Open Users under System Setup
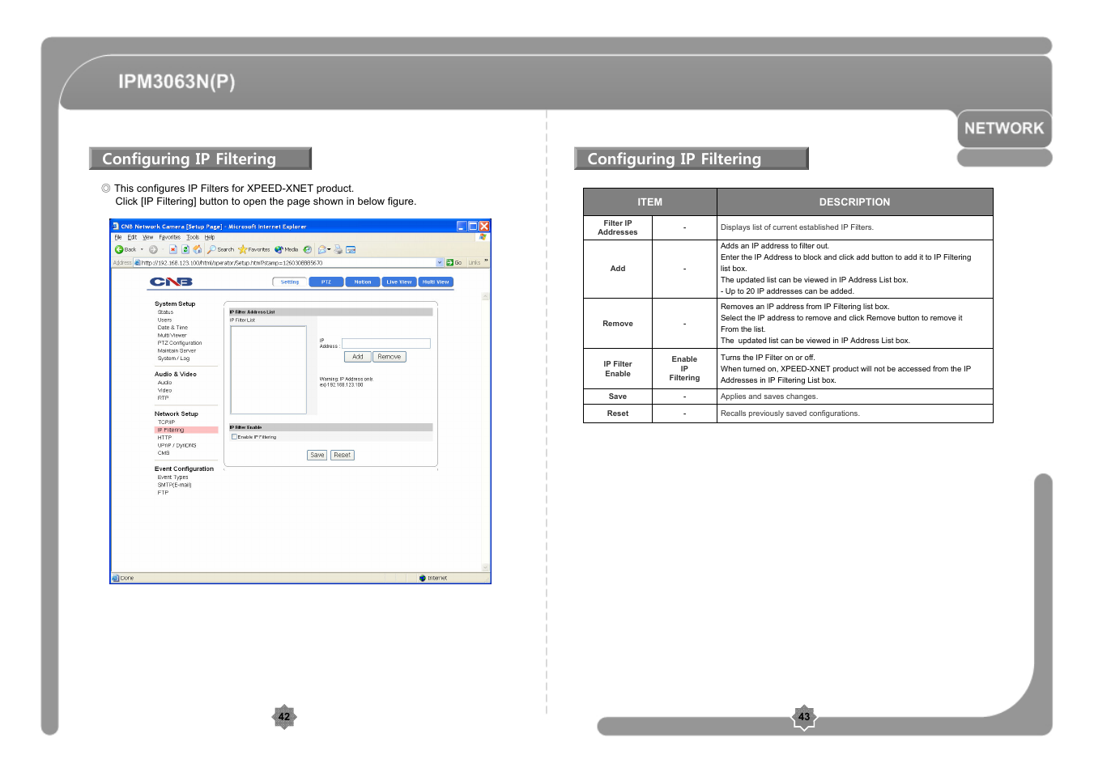The image size is (1094, 772). (164, 320)
